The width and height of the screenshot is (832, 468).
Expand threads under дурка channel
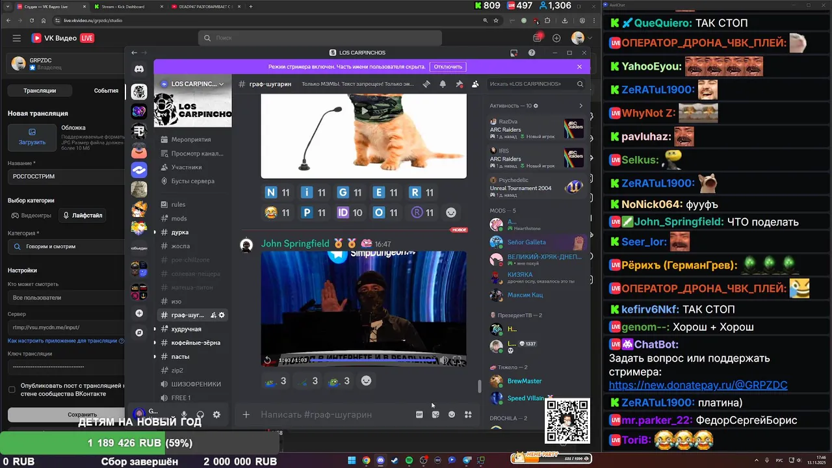click(155, 232)
